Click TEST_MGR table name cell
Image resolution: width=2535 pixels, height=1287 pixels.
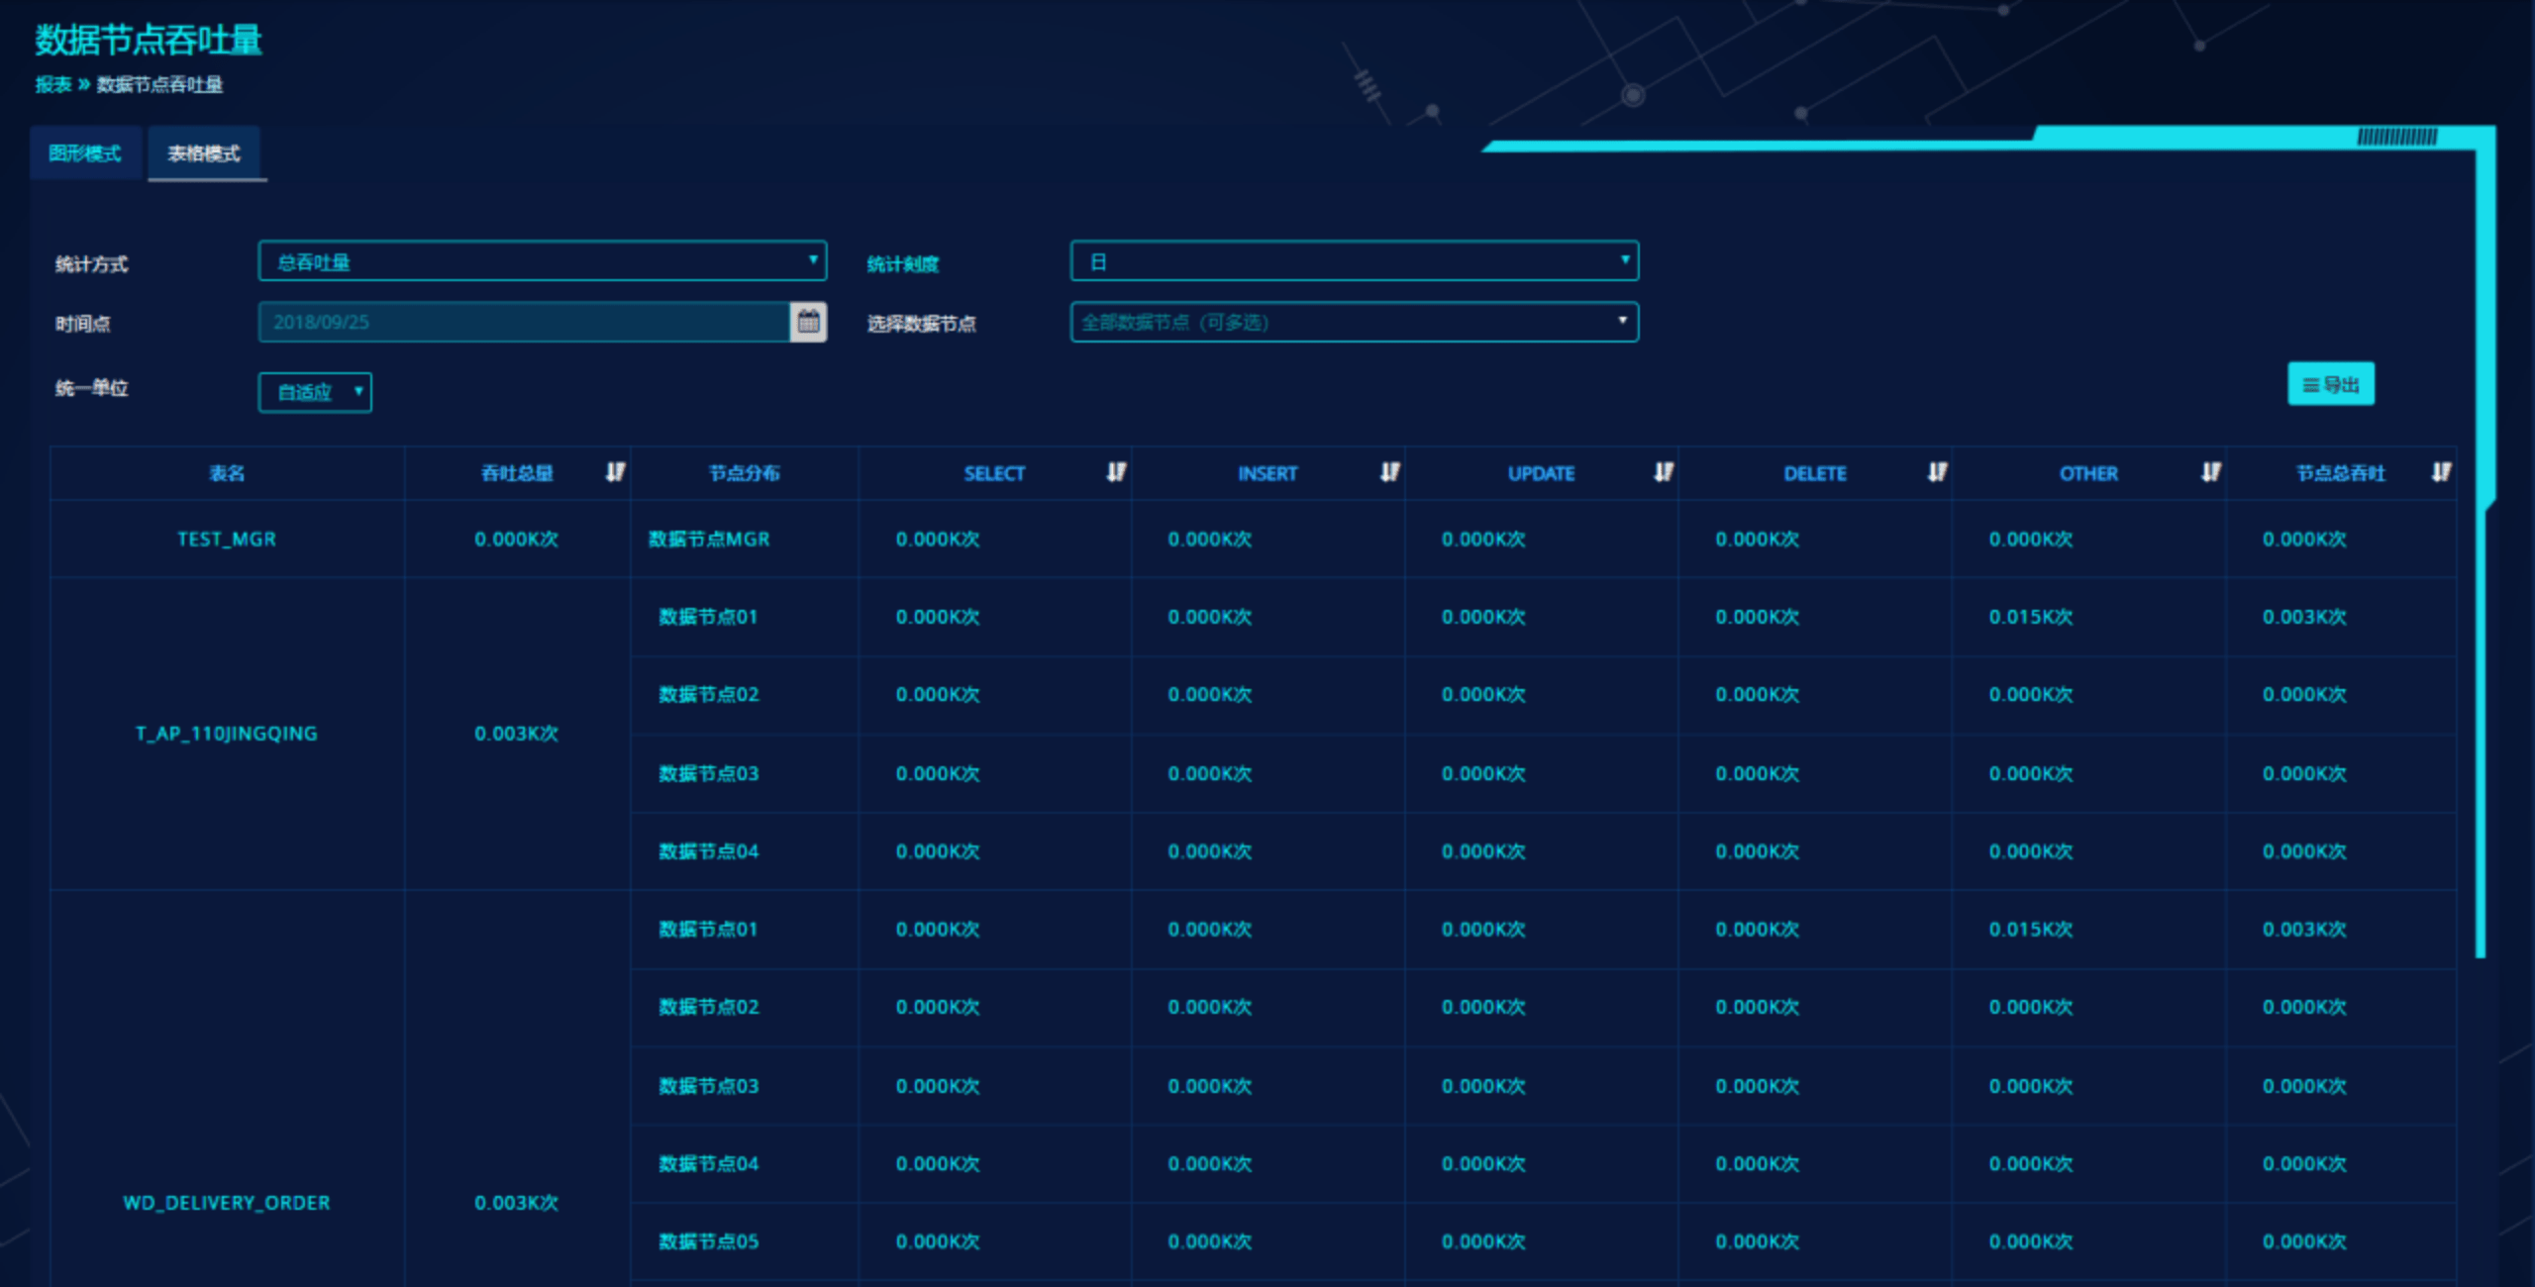227,539
